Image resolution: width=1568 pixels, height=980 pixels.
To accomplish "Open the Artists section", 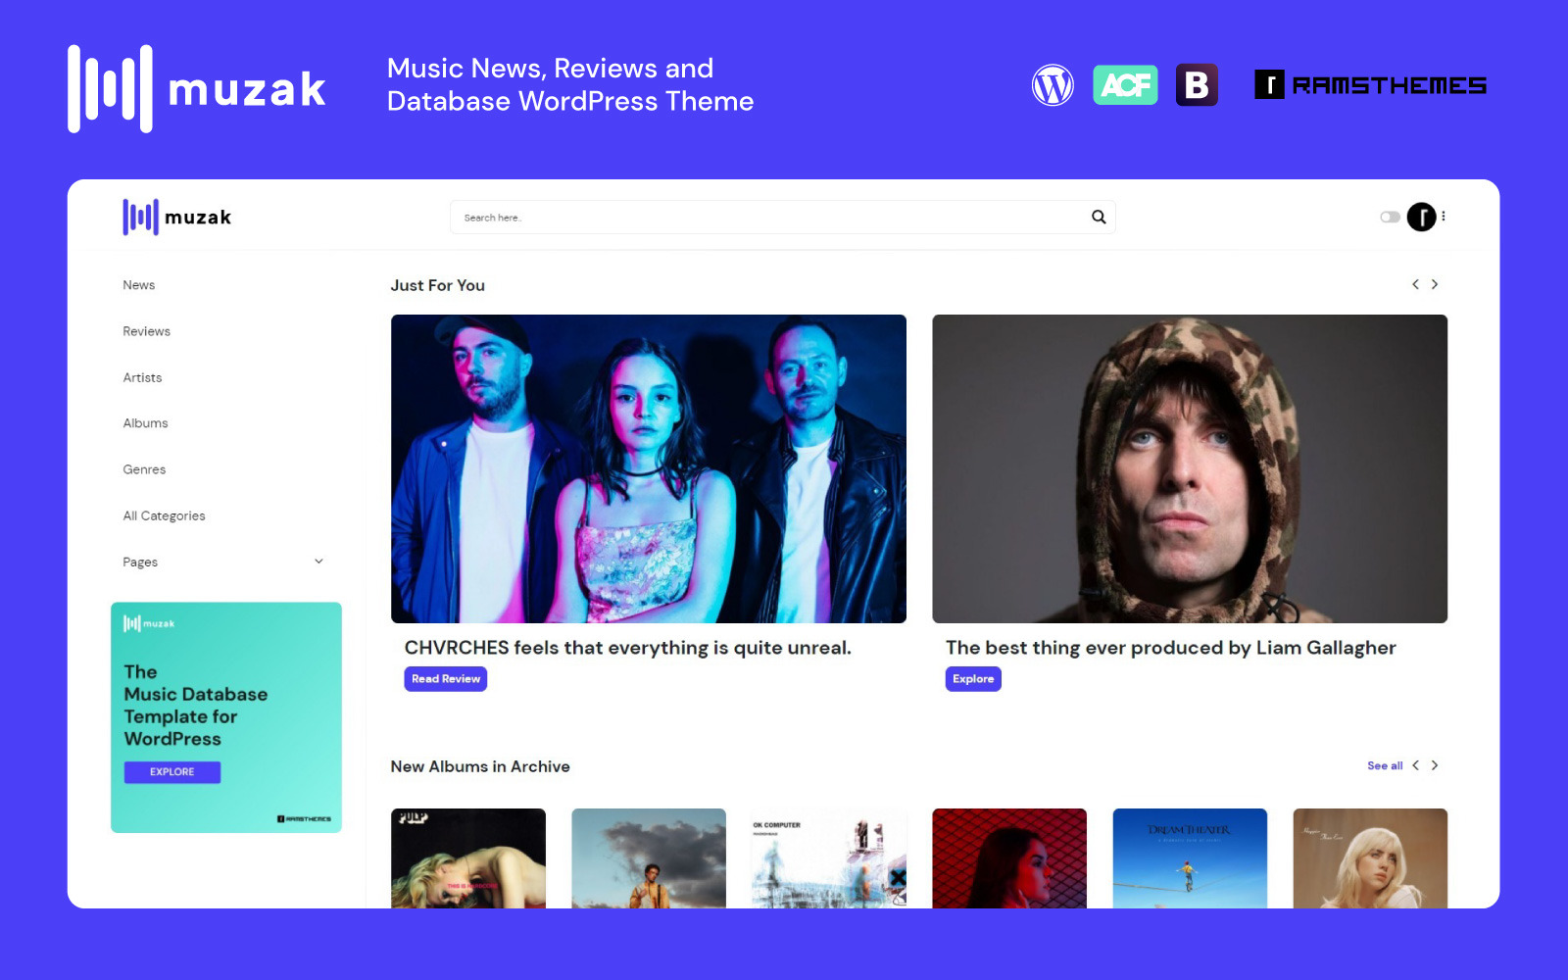I will [142, 377].
